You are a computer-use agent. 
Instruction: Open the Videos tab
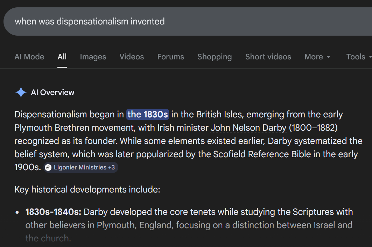coord(132,57)
